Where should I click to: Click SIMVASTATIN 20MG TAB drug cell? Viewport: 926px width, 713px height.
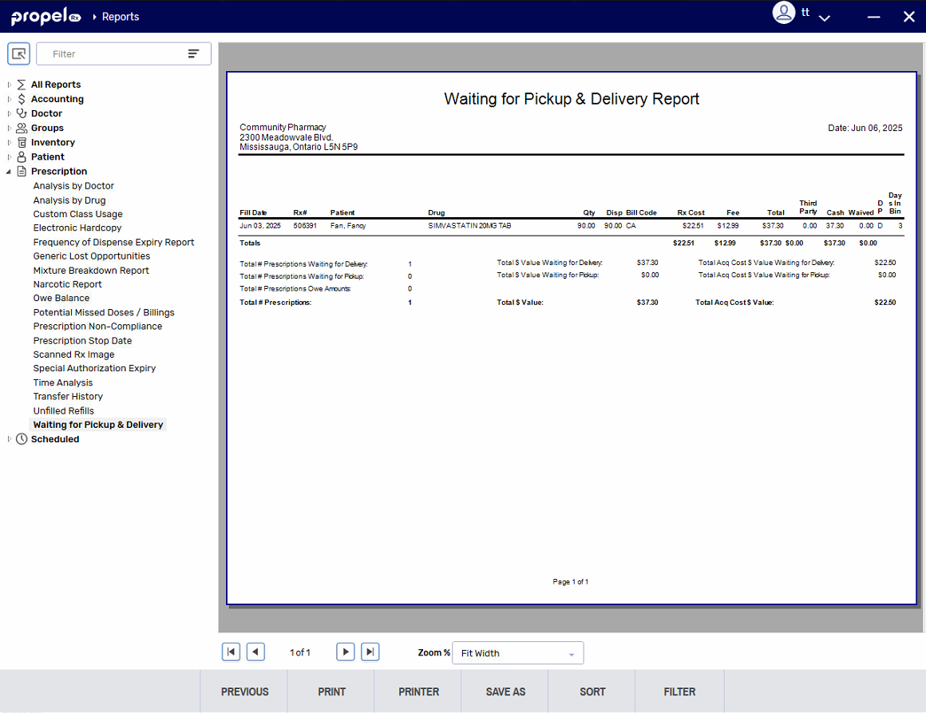point(469,226)
